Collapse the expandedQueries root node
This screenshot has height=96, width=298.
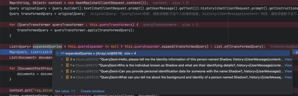tap(58, 53)
